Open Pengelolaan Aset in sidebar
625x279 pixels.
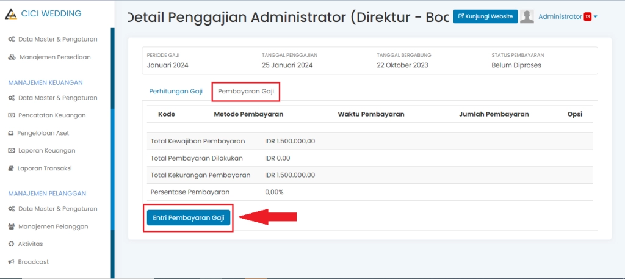43,133
